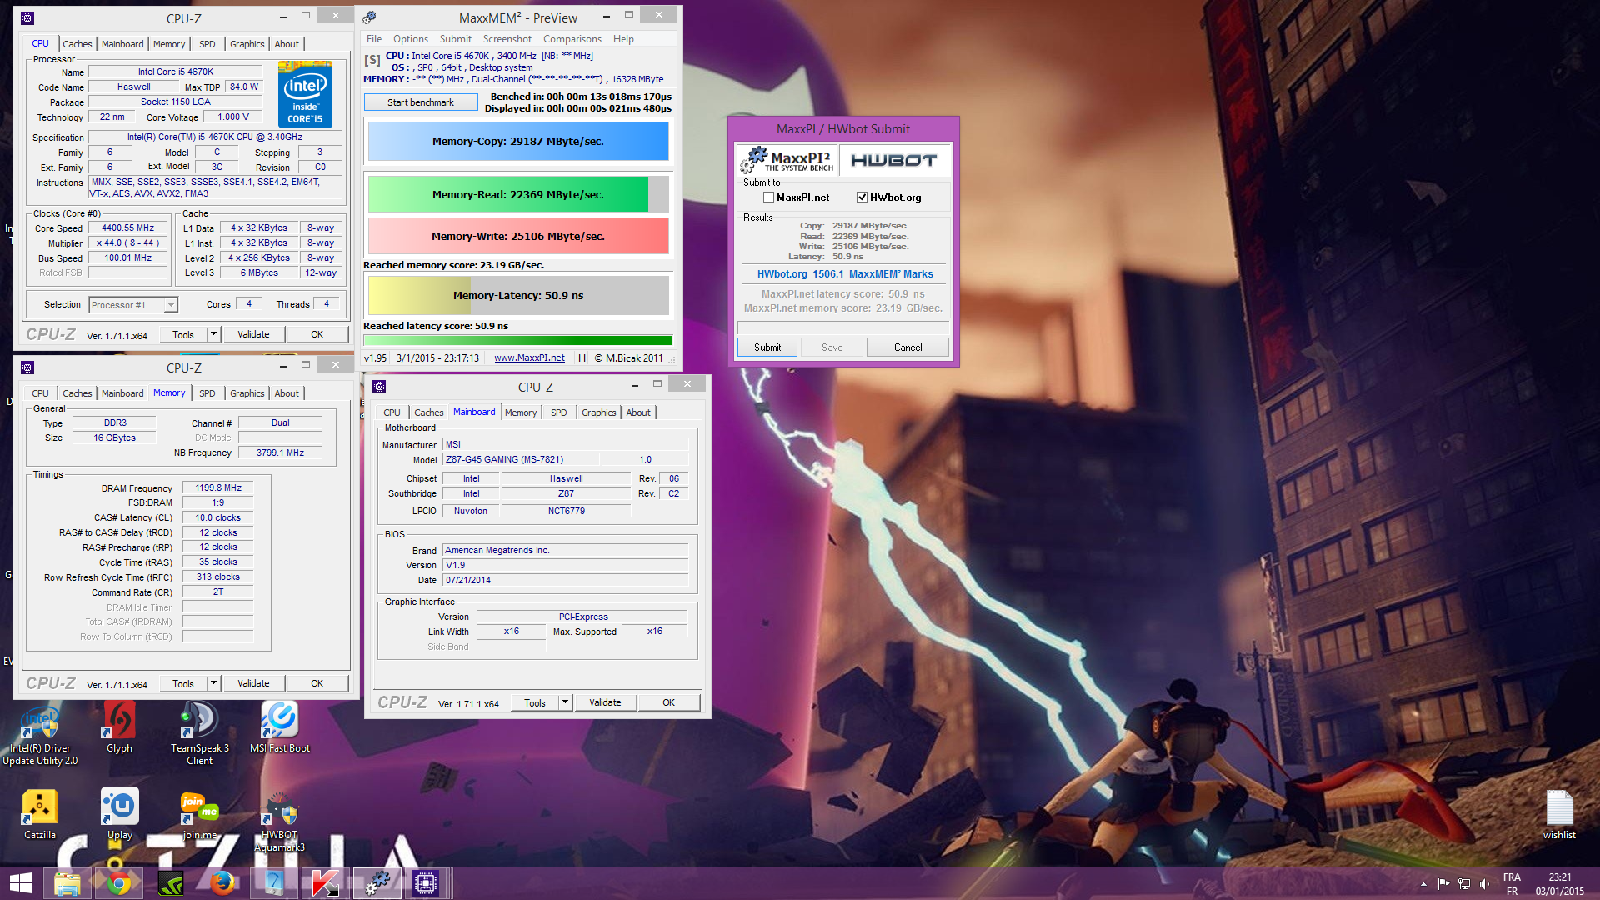1600x900 pixels.
Task: Click Cancel in HWbot Submit dialog
Action: point(907,347)
